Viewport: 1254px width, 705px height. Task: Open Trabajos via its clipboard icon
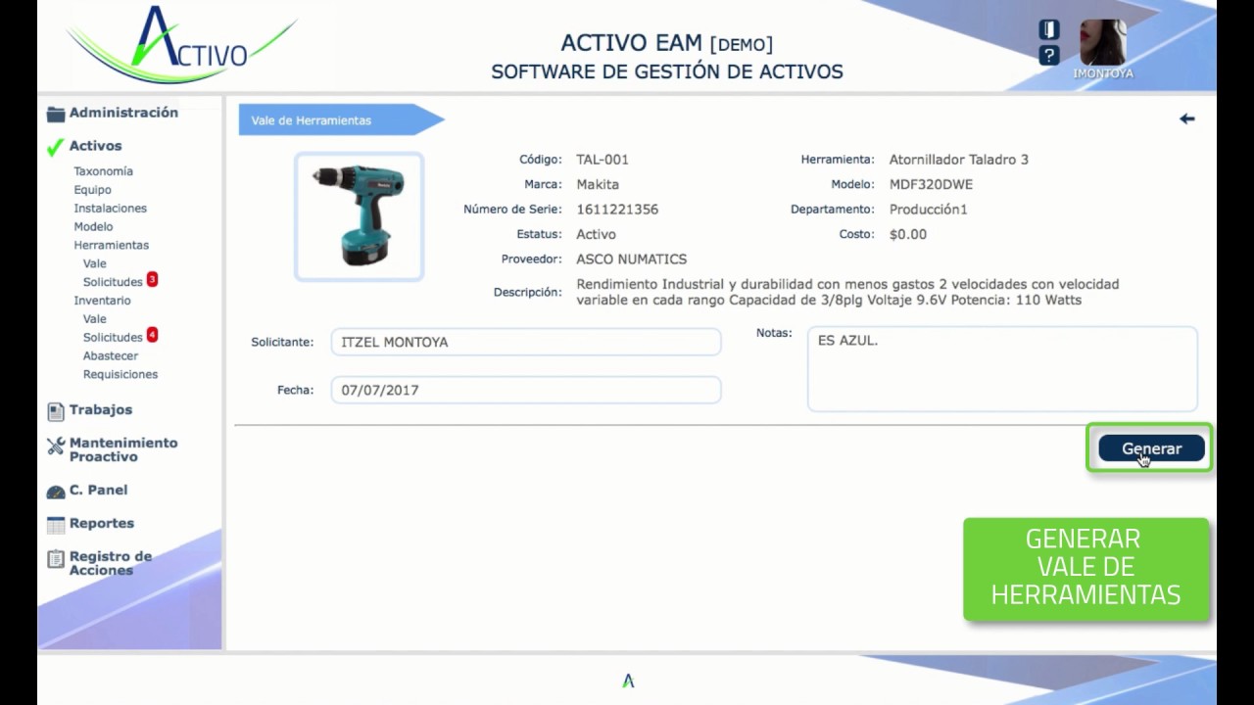(x=56, y=411)
